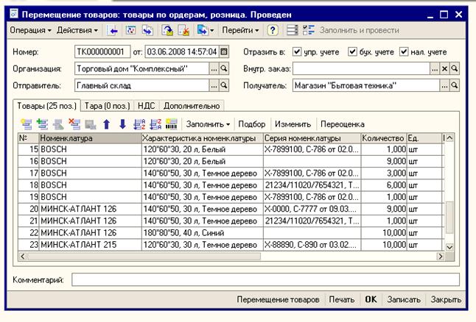This screenshot has height=322, width=476.
Task: Select Отправитель via ellipsis button
Action: point(214,85)
